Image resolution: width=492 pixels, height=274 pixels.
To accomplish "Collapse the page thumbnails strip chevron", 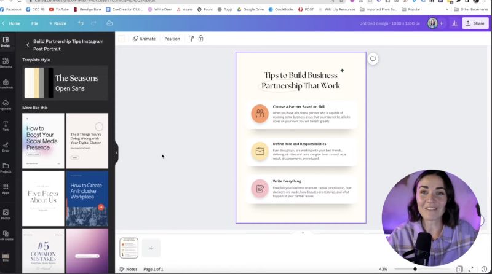I will [x=303, y=233].
